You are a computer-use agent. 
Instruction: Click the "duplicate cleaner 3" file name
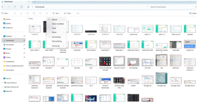(162, 51)
